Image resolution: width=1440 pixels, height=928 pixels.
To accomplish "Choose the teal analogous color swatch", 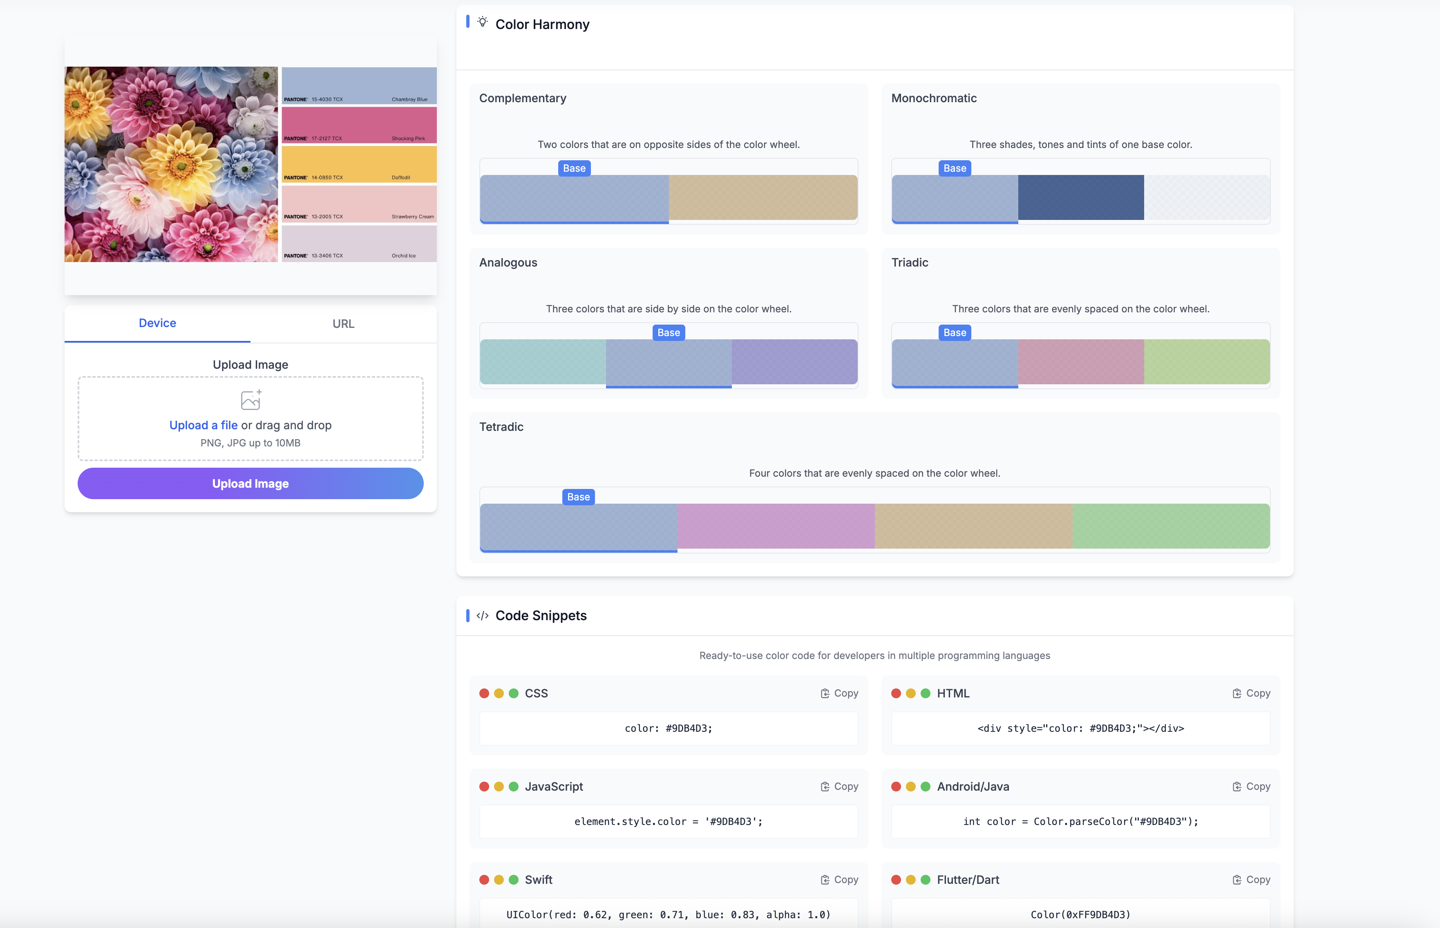I will (x=543, y=361).
